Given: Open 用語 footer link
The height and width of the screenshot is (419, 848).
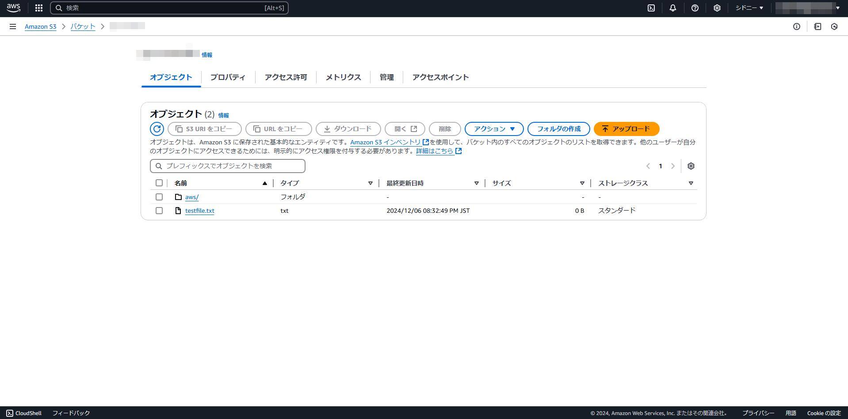Looking at the screenshot, I should (791, 413).
